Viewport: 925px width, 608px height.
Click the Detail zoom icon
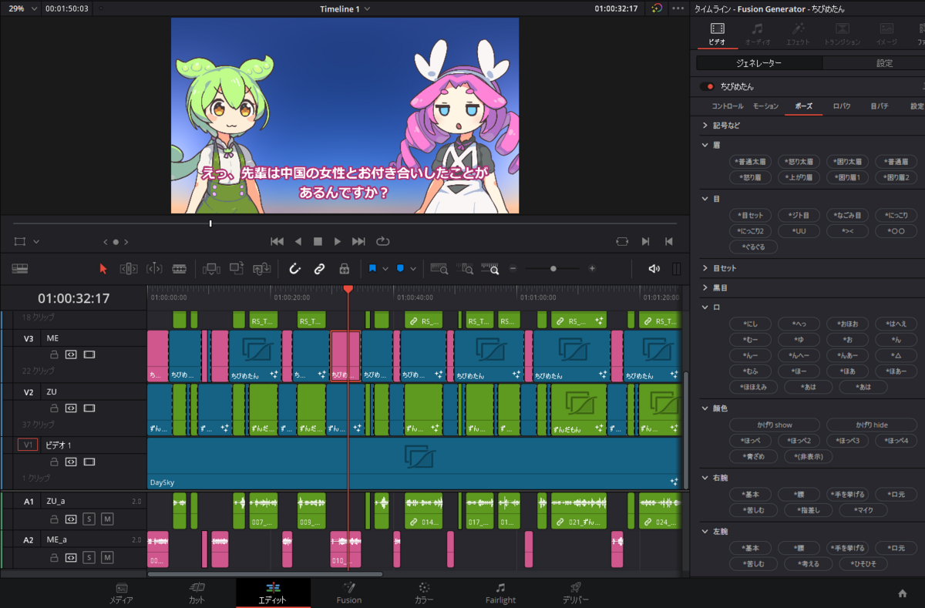click(x=465, y=268)
